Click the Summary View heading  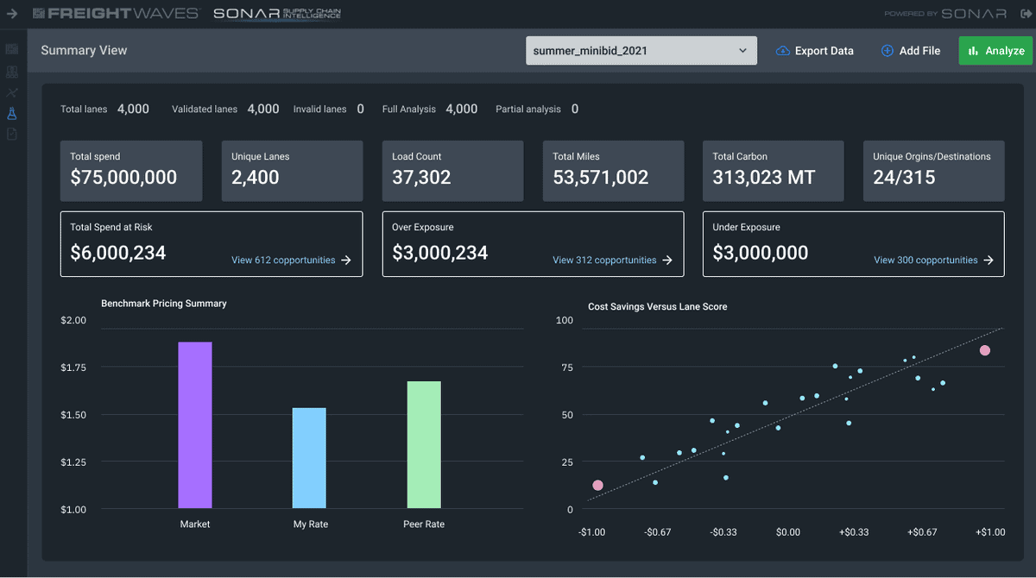(84, 51)
